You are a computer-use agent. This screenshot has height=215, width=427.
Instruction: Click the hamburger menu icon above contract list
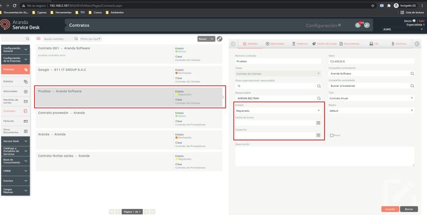click(38, 39)
